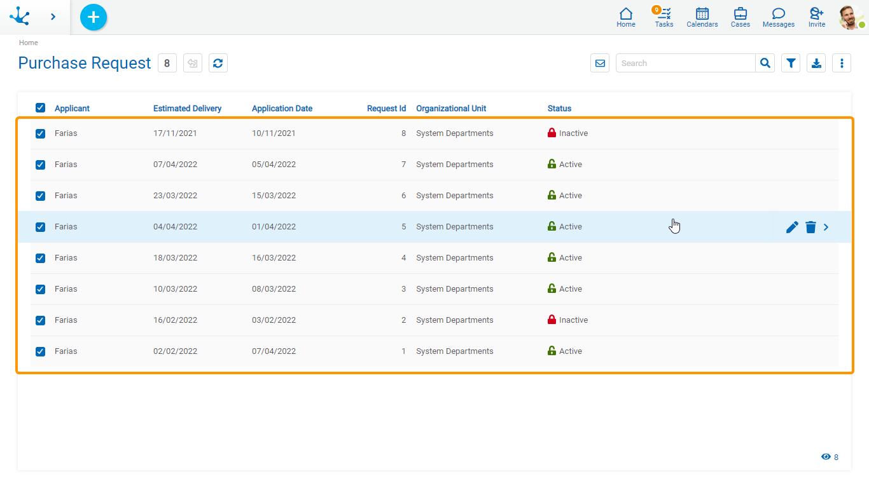
Task: Refresh the Purchase Request list
Action: coord(218,63)
